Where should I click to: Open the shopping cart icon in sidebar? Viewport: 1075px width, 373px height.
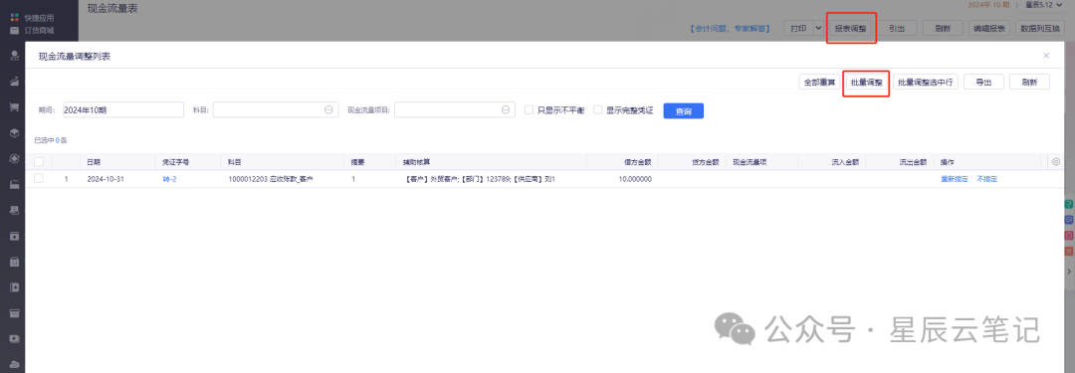(14, 107)
